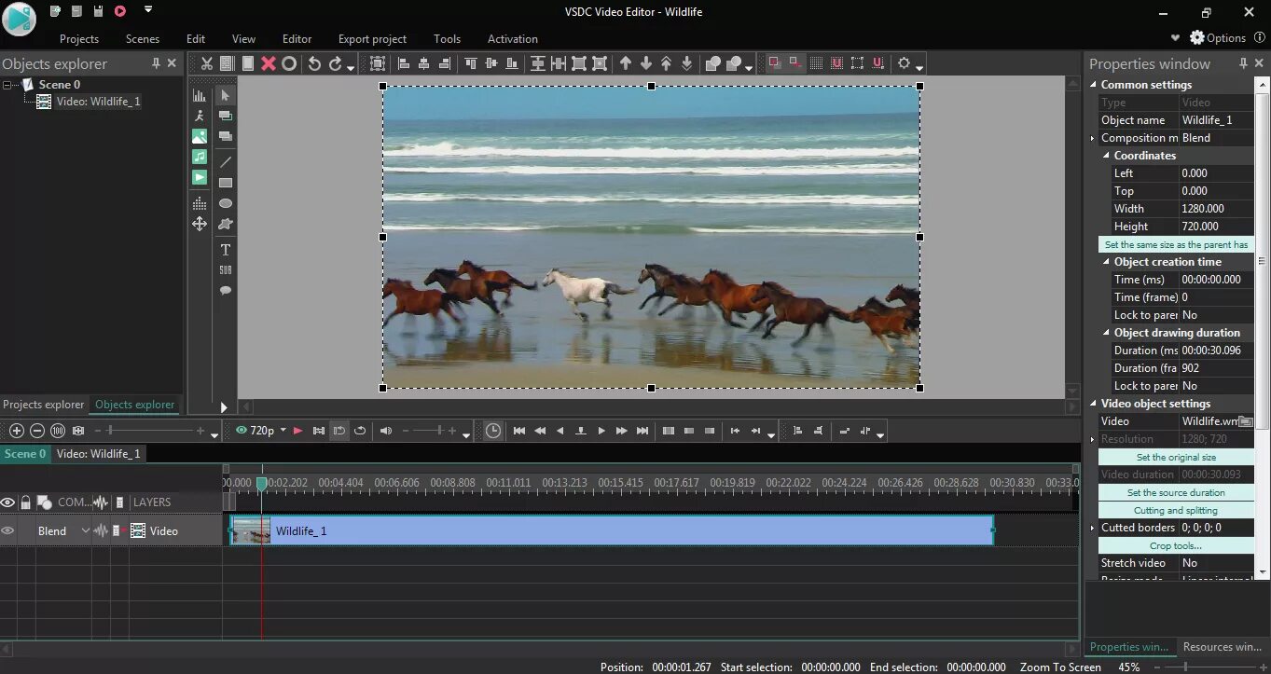Select the Tooltip speech bubble tool
1271x674 pixels.
click(225, 290)
